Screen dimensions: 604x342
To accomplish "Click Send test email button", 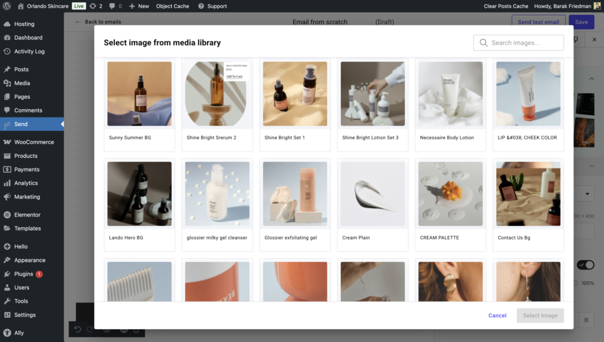I will pos(538,22).
